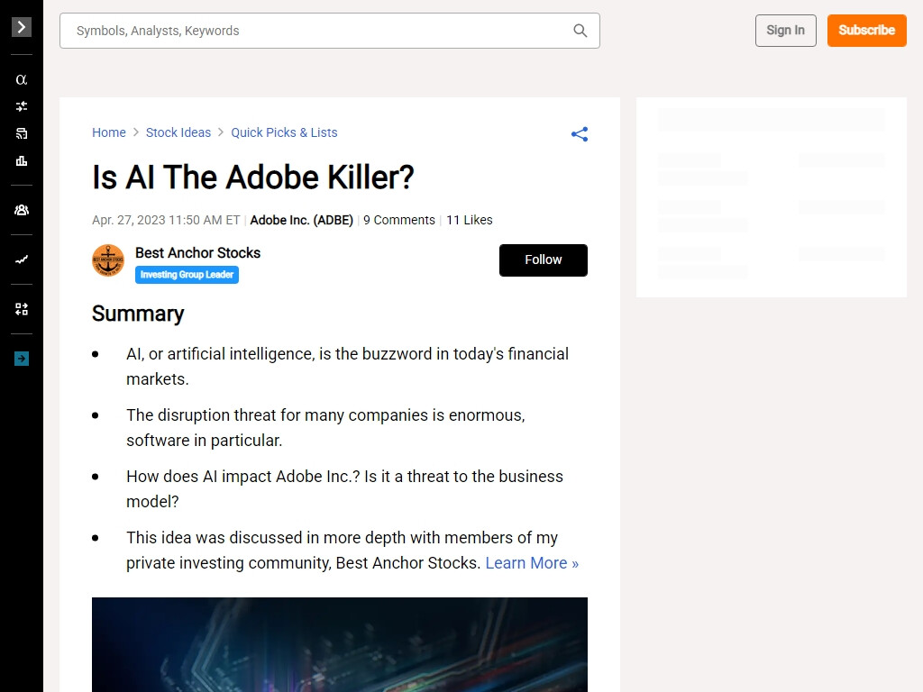Click the "Summary" heading
The height and width of the screenshot is (692, 923).
[x=138, y=314]
